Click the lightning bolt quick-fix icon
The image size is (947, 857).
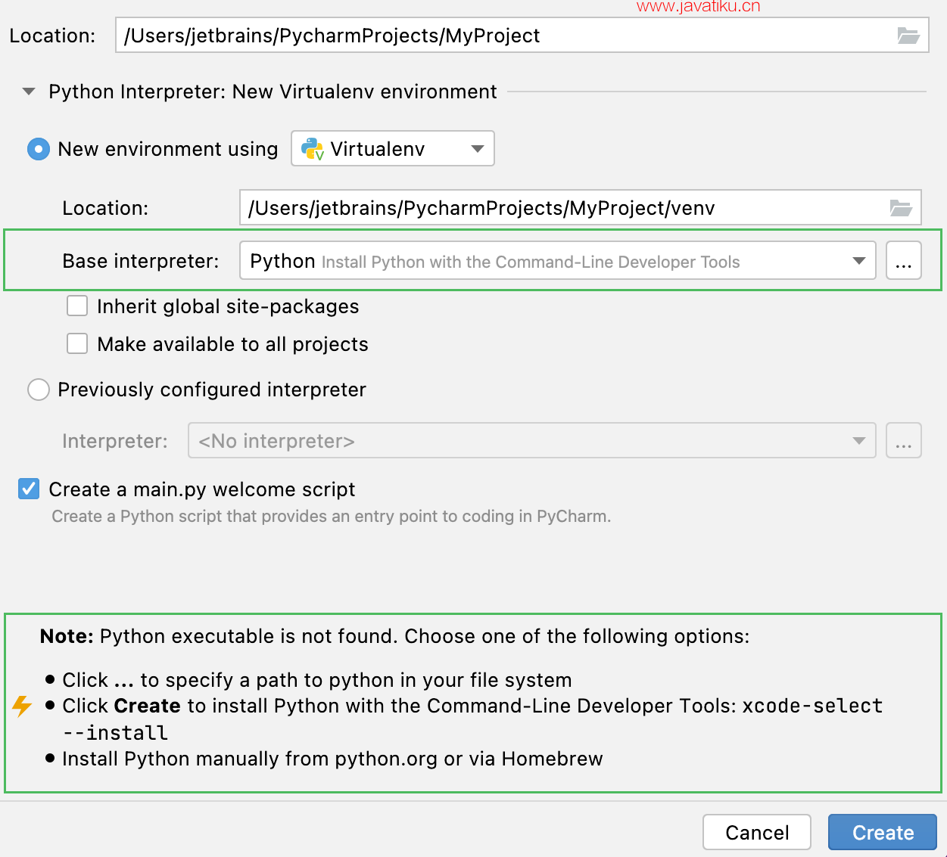[22, 706]
